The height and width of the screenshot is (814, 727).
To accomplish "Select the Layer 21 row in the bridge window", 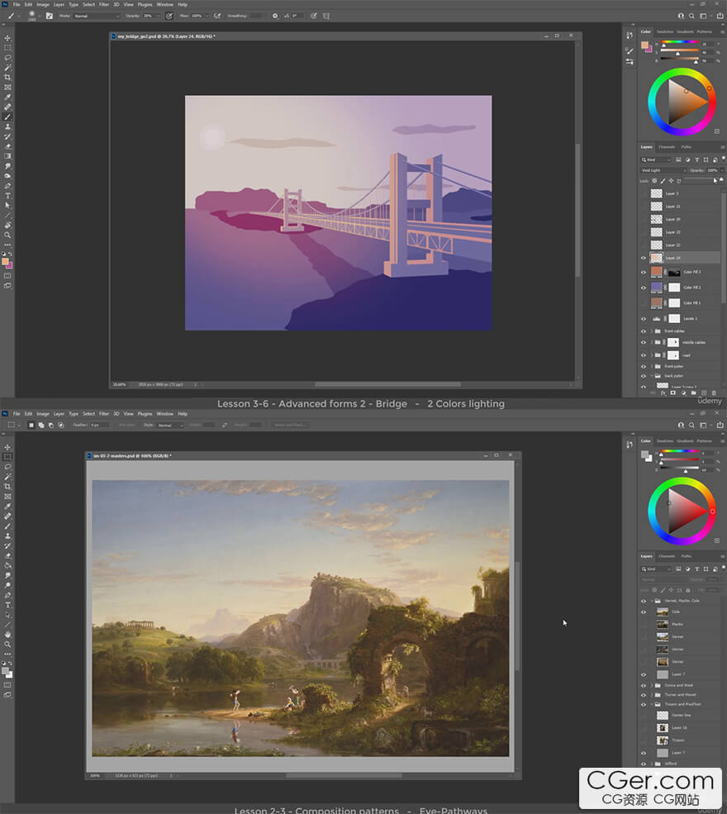I will [682, 207].
